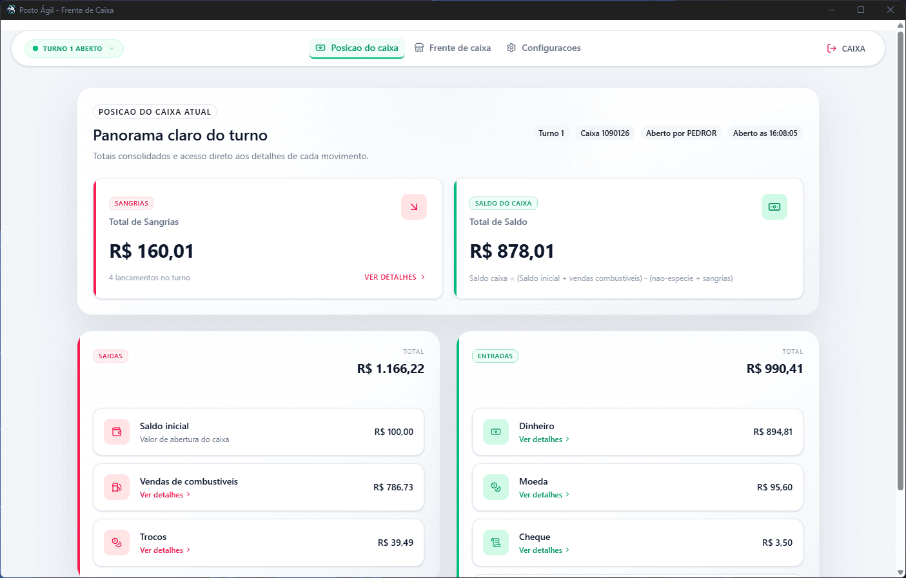This screenshot has width=906, height=578.
Task: Select the coins icon beside Moeda
Action: (495, 487)
